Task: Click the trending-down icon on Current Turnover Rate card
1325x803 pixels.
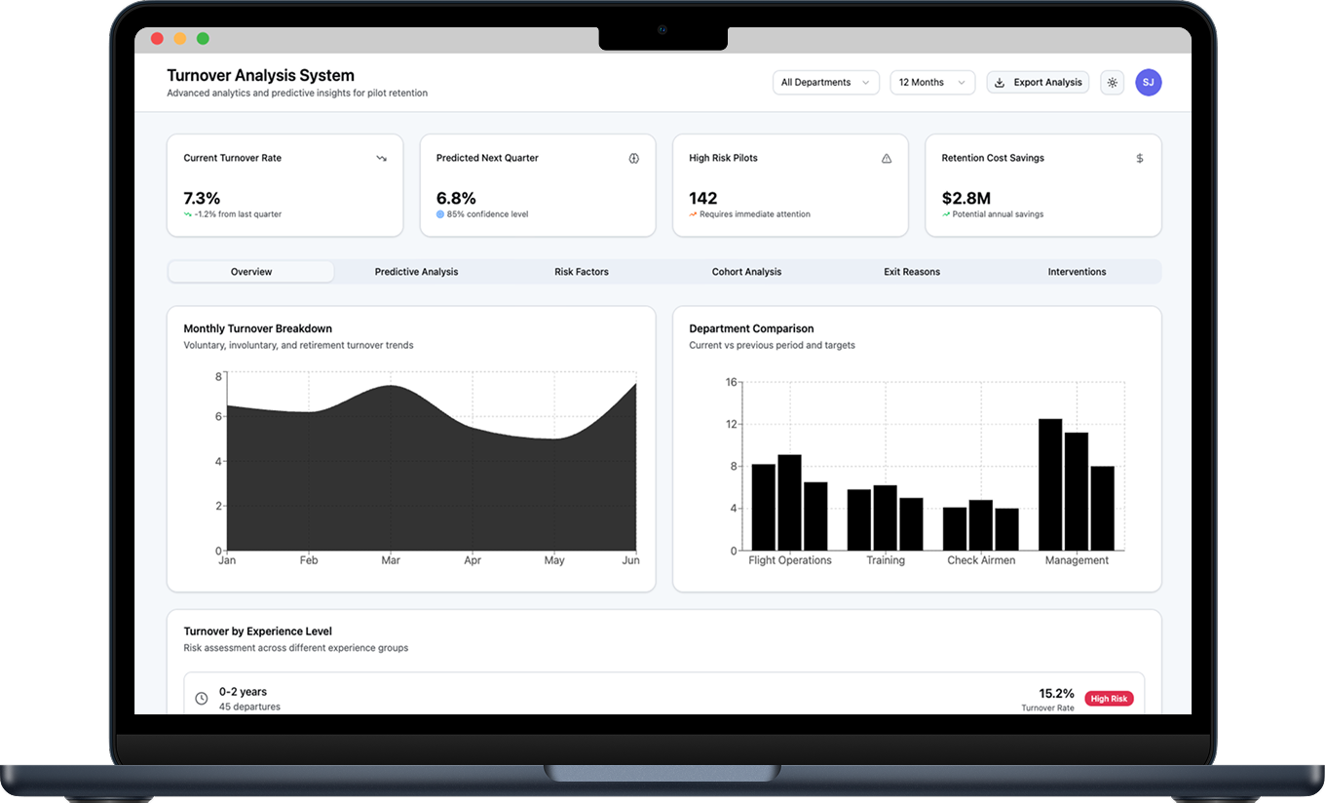Action: tap(380, 157)
